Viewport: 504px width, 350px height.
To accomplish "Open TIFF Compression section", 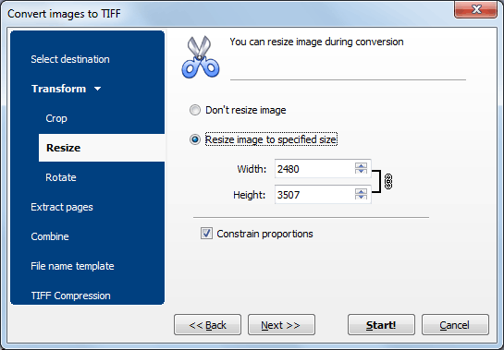I will pyautogui.click(x=70, y=296).
